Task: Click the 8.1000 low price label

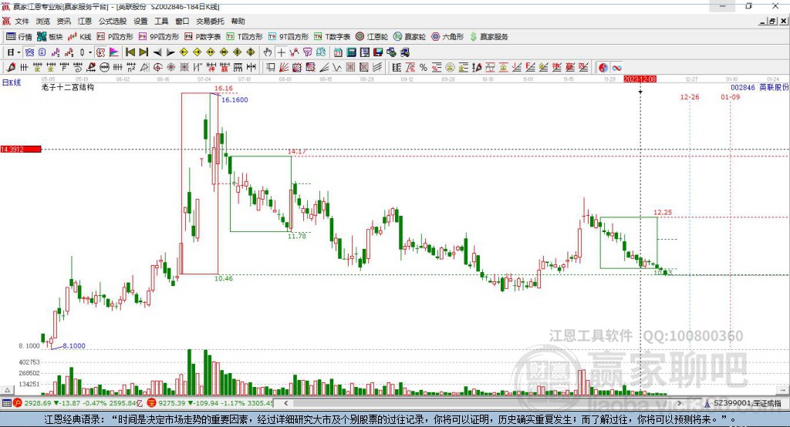Action: pos(73,346)
